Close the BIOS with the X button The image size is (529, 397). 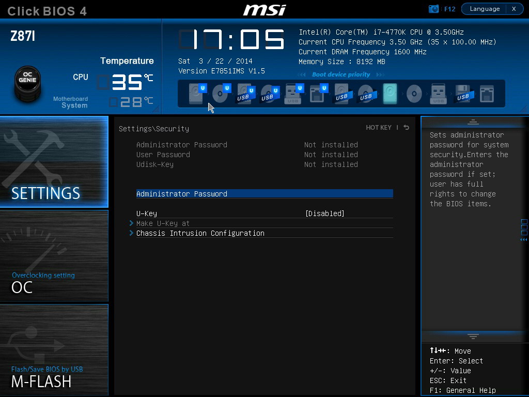(x=514, y=9)
